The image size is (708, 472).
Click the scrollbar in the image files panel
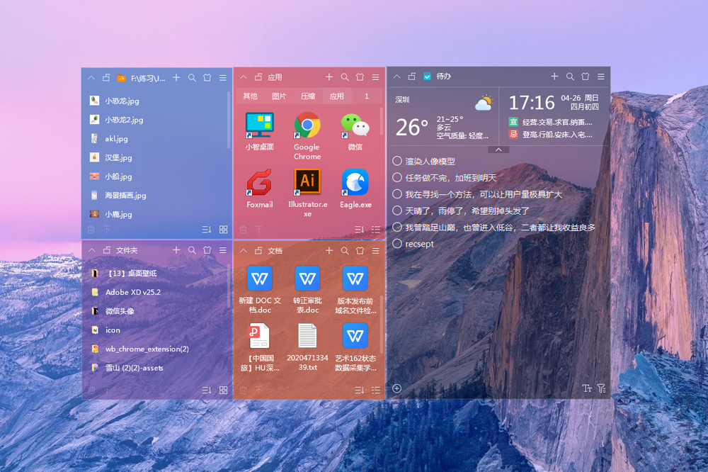(228, 120)
